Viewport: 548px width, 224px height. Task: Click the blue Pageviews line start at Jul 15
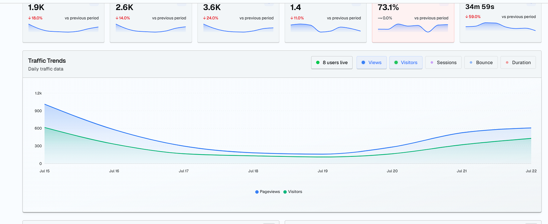click(45, 105)
